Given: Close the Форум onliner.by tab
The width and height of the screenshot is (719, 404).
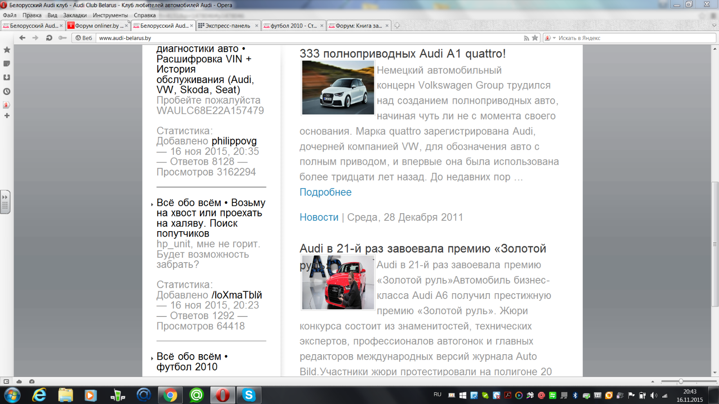Looking at the screenshot, I should tap(126, 26).
